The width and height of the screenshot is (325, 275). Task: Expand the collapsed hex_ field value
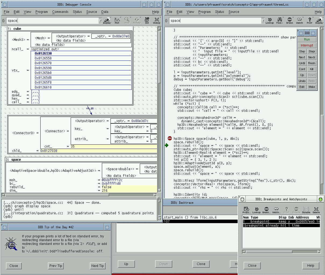pos(35,99)
